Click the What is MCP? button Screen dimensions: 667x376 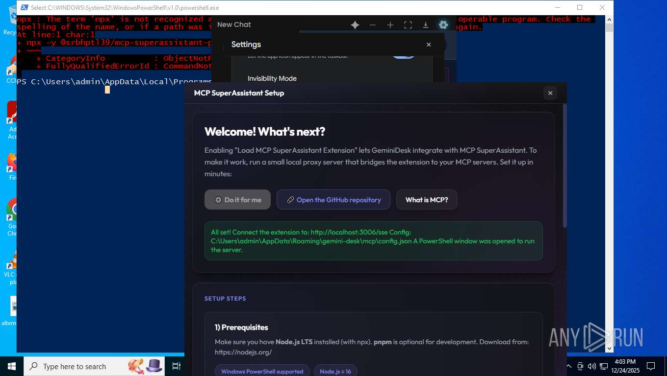coord(427,200)
